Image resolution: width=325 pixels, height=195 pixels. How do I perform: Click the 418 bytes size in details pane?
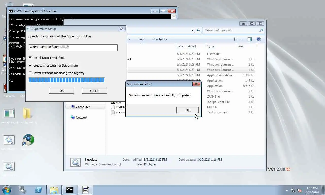pyautogui.click(x=150, y=164)
